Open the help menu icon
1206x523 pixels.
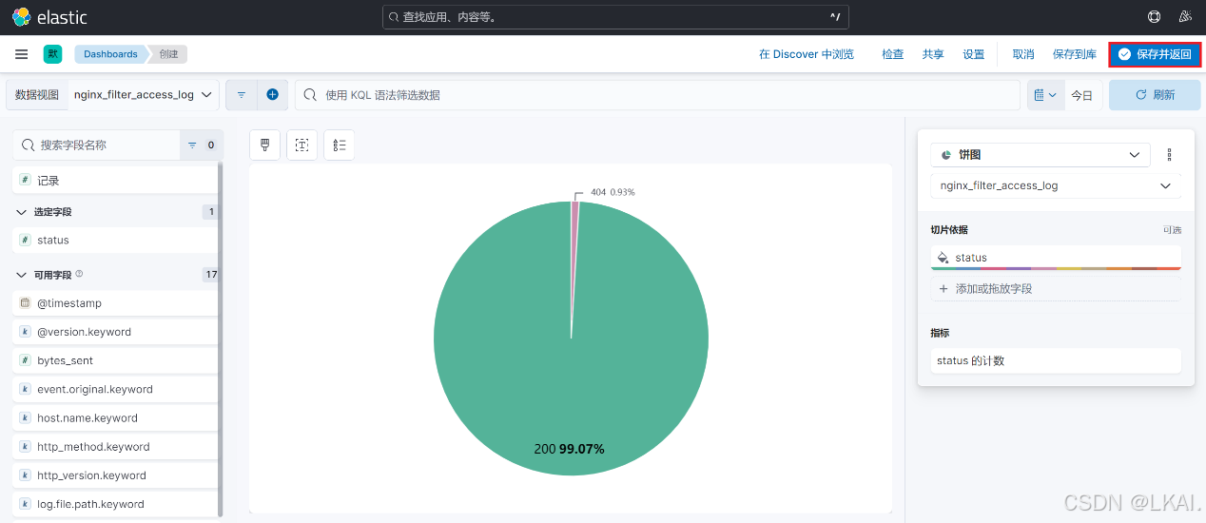pyautogui.click(x=1155, y=17)
